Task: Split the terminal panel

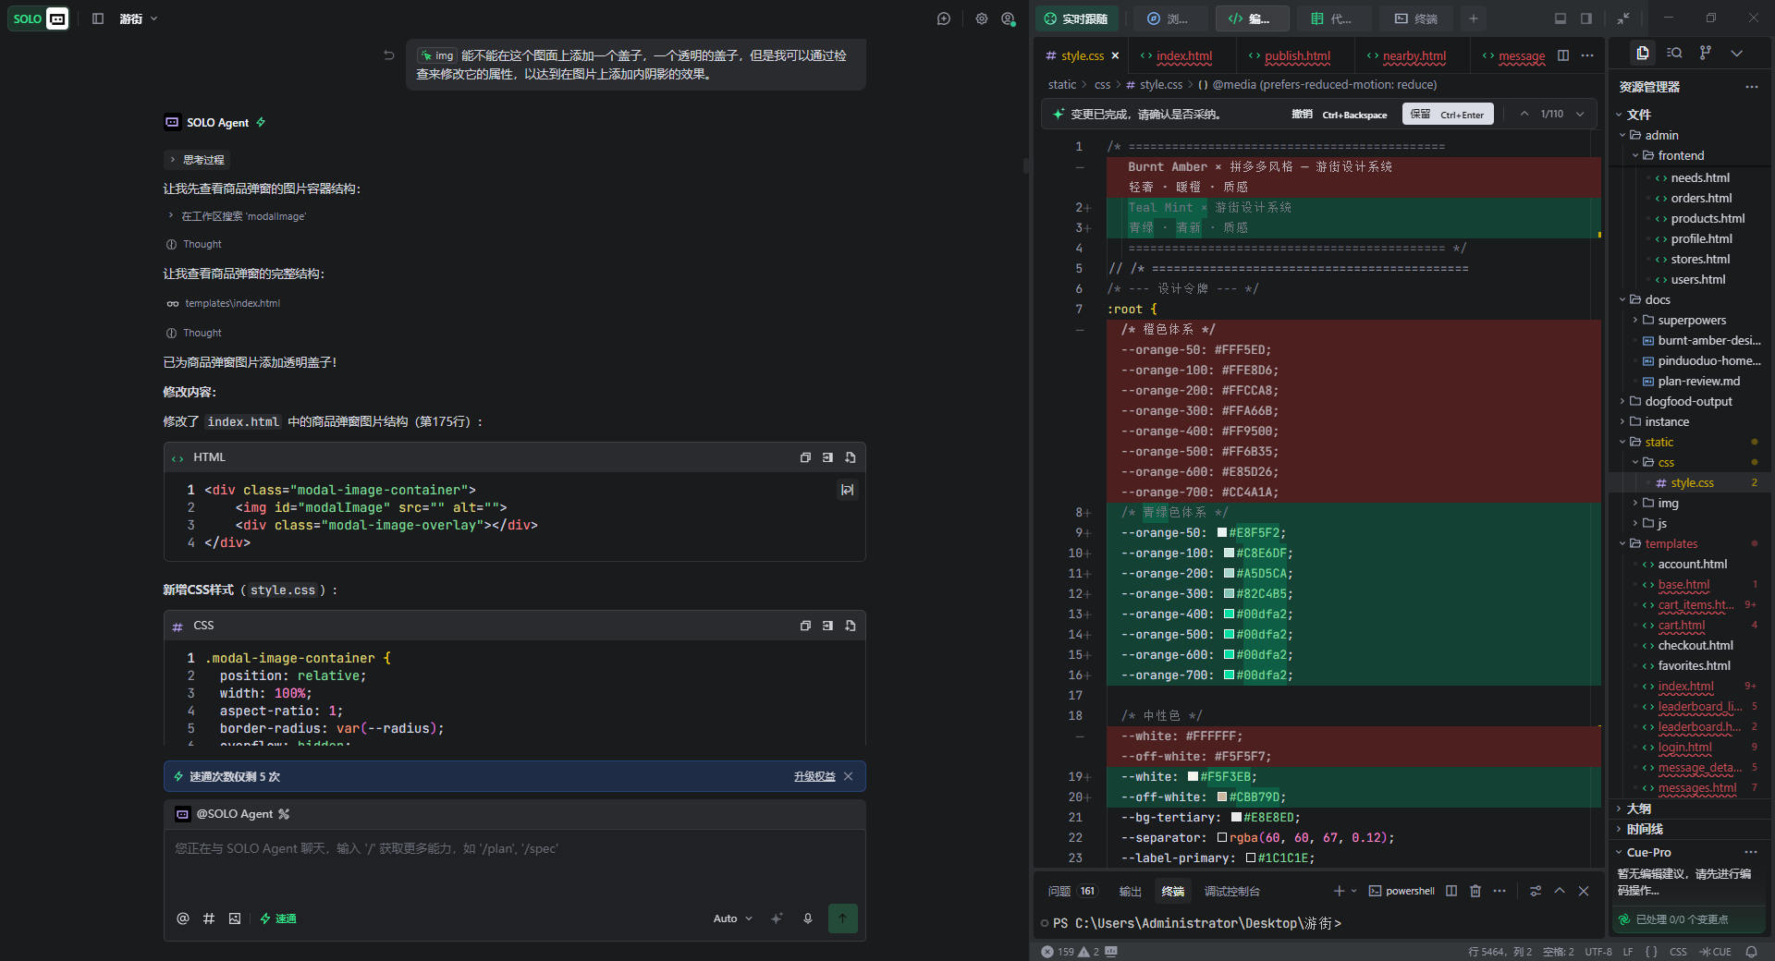Action: click(x=1451, y=891)
